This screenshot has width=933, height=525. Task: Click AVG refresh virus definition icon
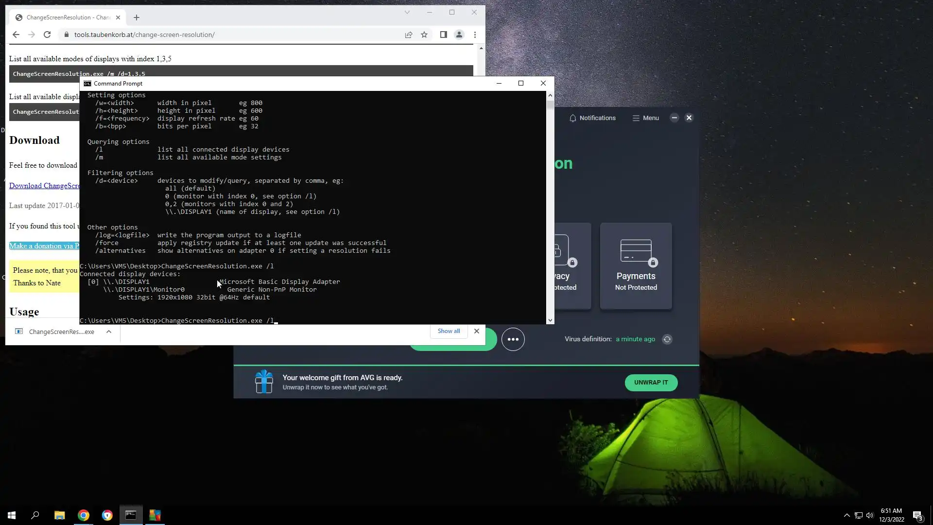coord(667,339)
